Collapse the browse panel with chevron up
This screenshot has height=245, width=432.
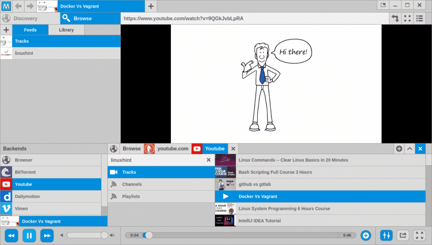coord(409,148)
